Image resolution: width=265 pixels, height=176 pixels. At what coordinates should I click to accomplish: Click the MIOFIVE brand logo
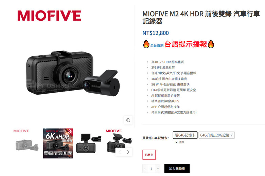(49, 16)
